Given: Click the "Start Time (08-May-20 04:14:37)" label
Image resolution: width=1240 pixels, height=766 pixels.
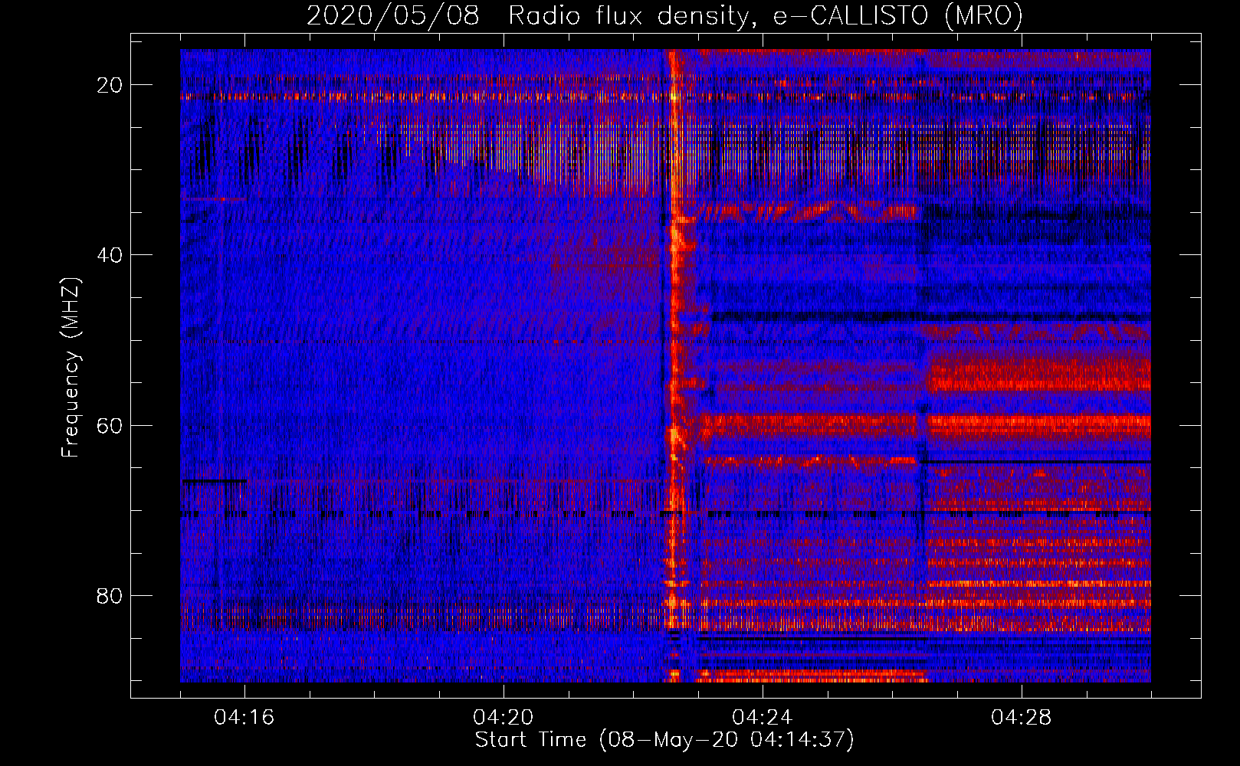Looking at the screenshot, I should click(x=664, y=739).
